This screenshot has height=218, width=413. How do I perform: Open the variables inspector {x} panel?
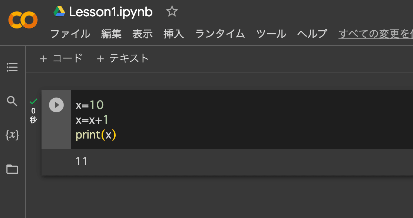11,136
